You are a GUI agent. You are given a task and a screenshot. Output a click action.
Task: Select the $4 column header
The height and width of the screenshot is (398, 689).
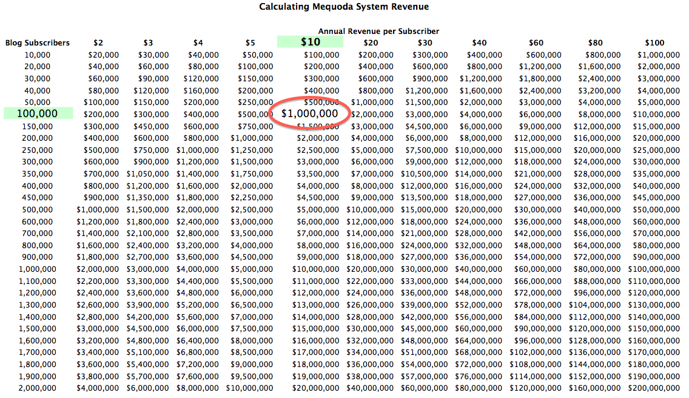tap(198, 42)
